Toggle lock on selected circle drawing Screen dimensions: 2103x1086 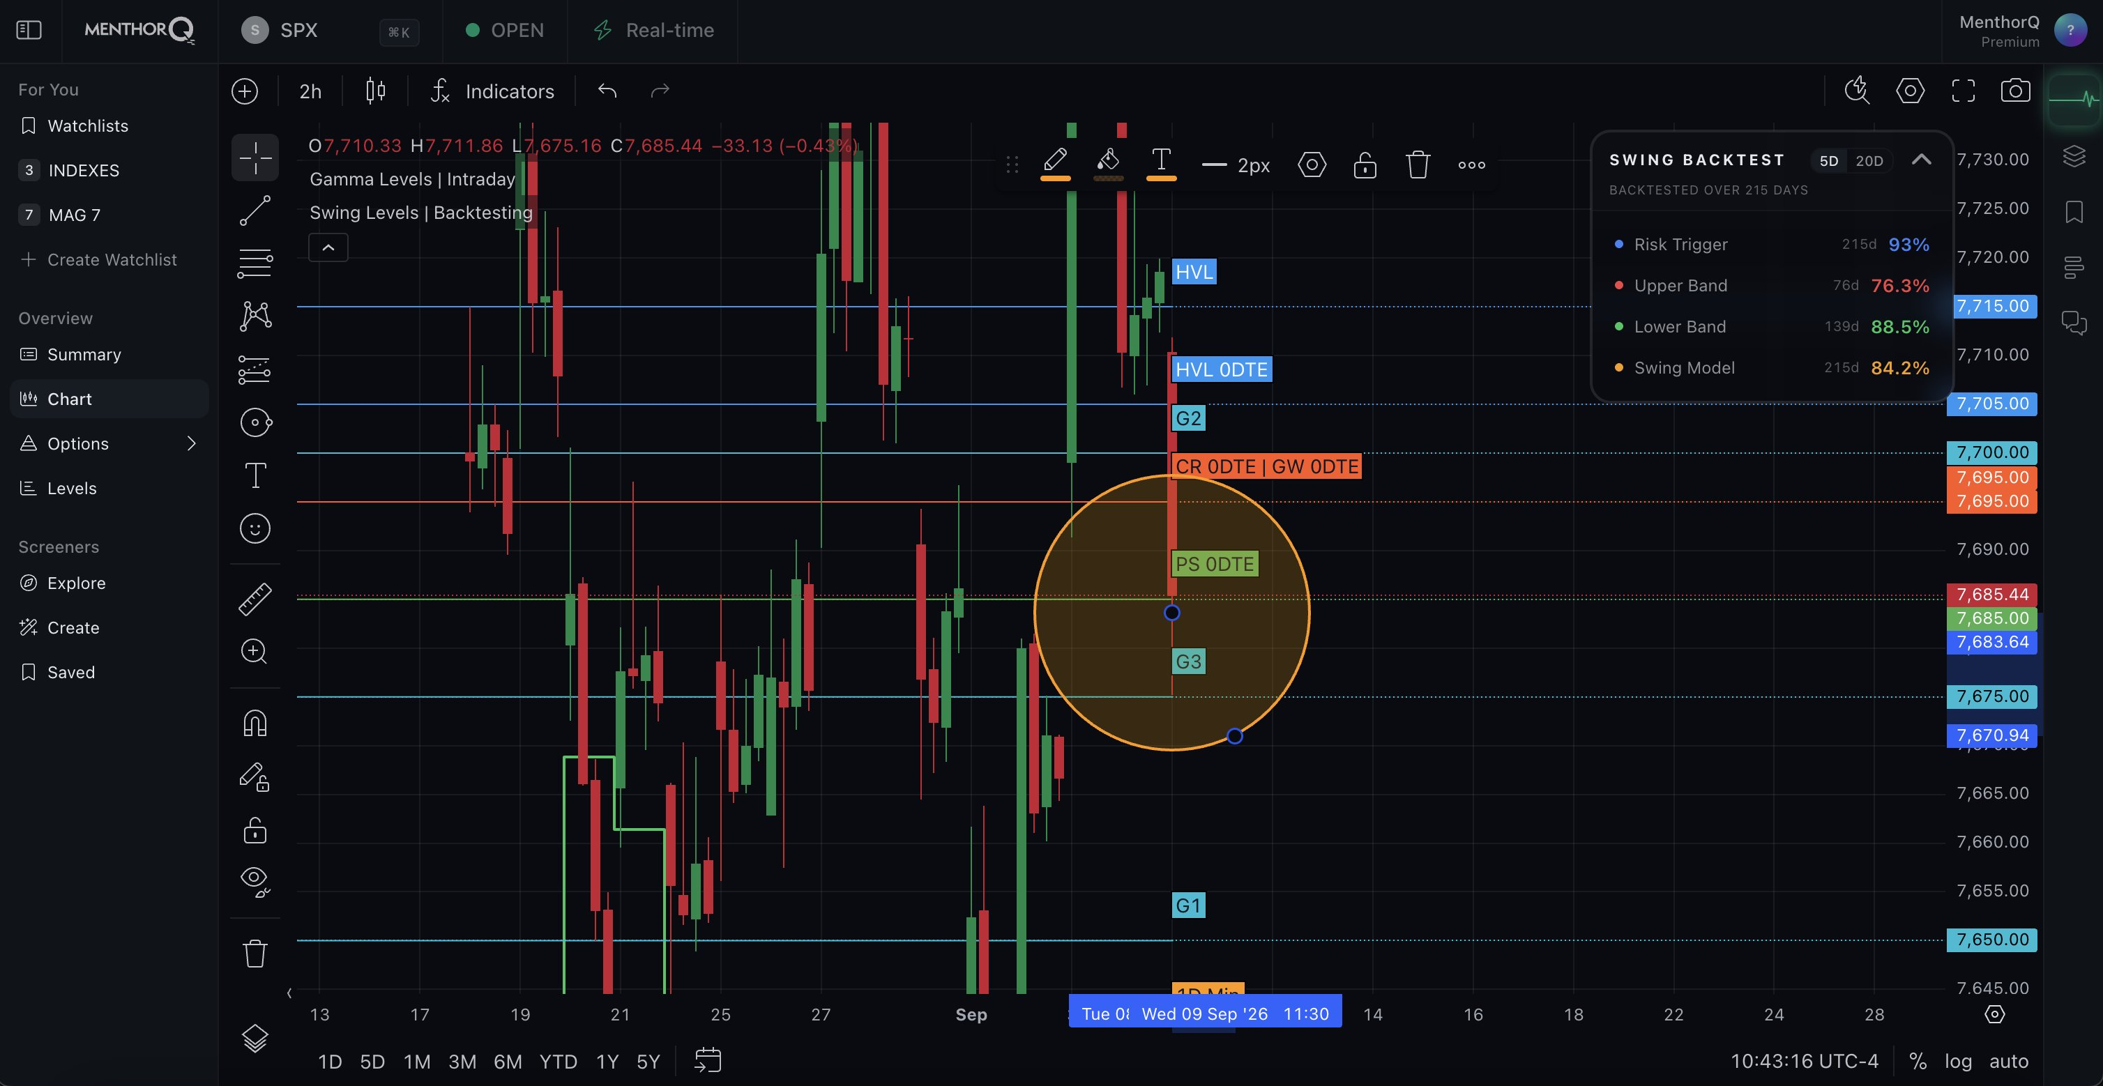point(1365,165)
